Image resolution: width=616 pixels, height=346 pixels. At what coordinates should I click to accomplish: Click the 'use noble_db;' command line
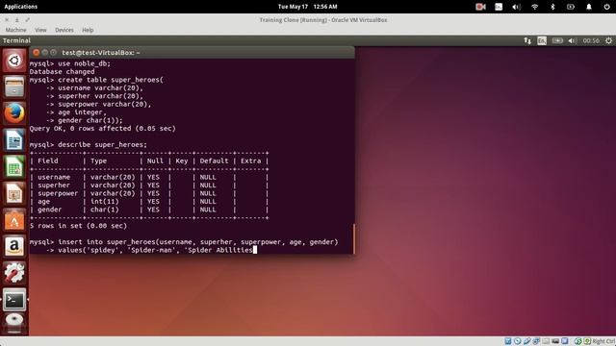pos(70,63)
